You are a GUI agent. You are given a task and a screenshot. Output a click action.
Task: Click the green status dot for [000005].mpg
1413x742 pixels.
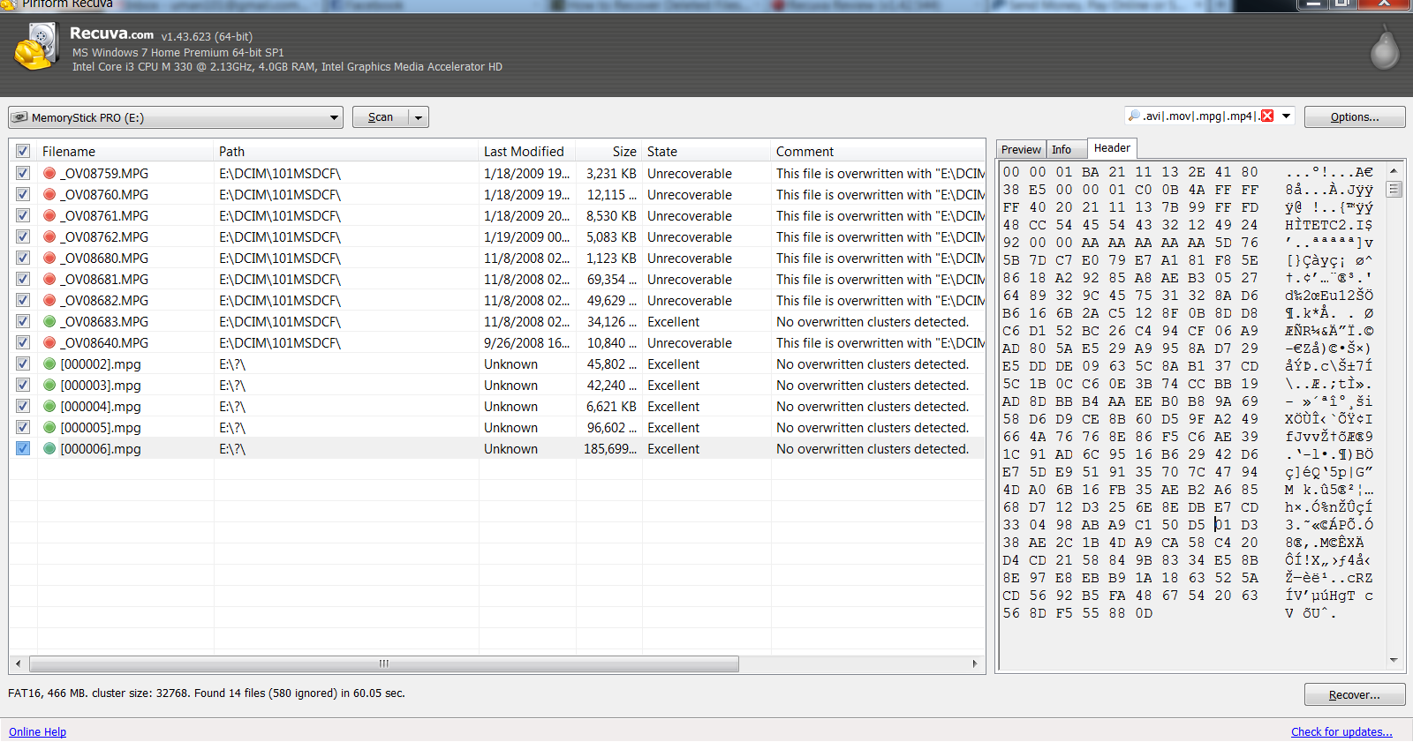(49, 428)
